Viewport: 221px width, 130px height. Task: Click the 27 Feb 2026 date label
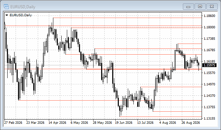(x=13, y=123)
